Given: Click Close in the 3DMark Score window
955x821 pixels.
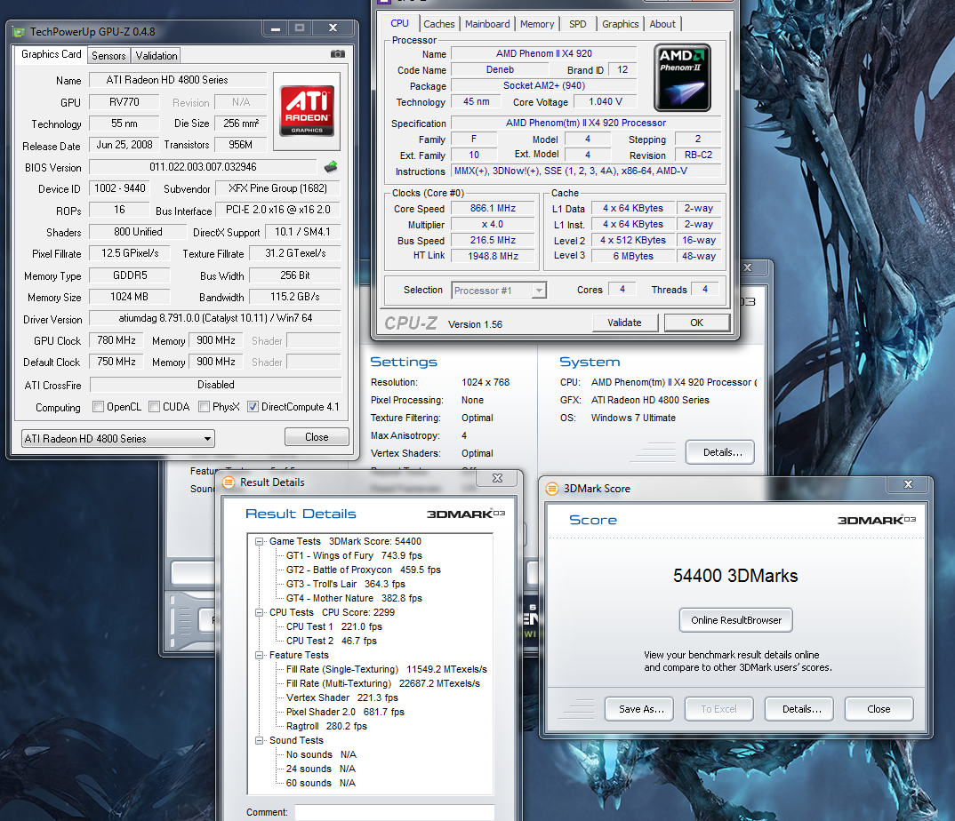Looking at the screenshot, I should pyautogui.click(x=879, y=709).
